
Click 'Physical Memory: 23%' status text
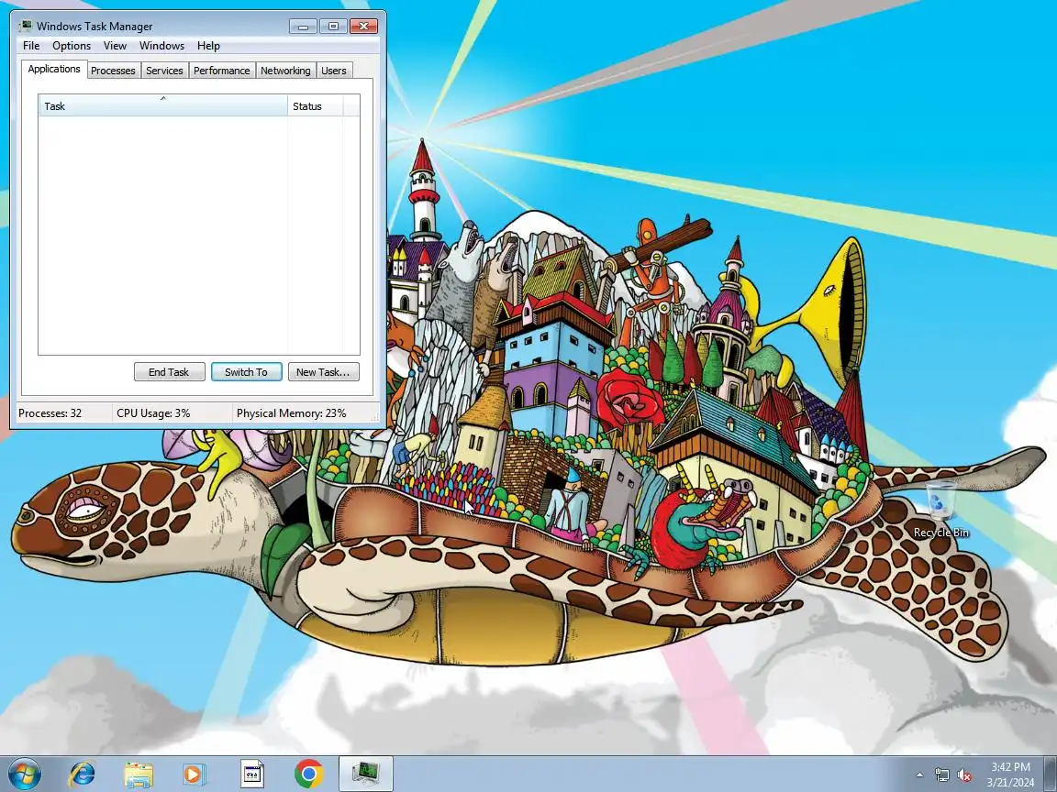pos(291,412)
